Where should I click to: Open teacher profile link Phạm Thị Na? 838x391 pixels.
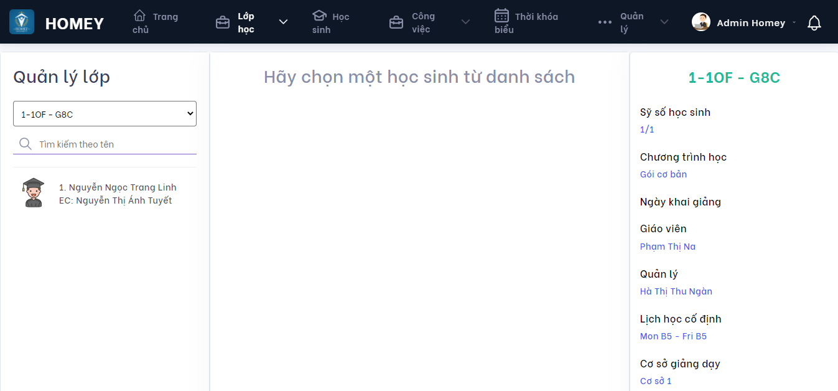[668, 246]
